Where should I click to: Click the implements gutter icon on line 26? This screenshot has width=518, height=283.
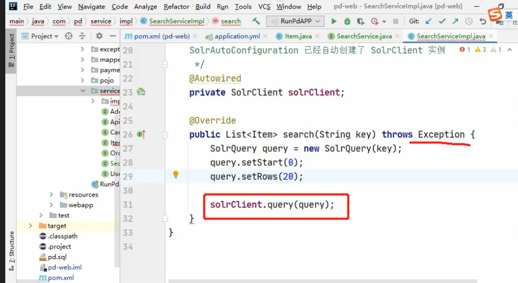[x=141, y=134]
